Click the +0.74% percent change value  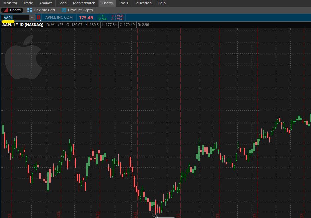(x=102, y=19)
